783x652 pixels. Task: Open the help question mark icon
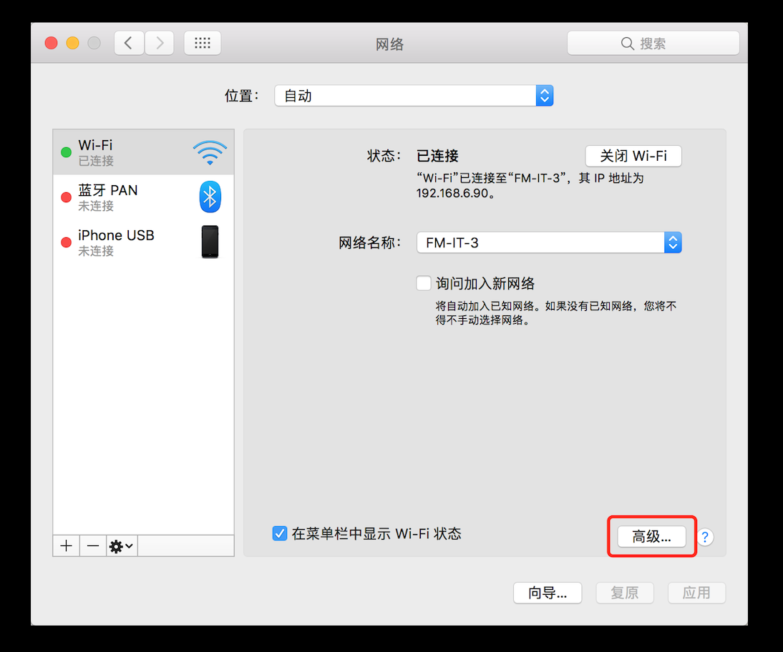(x=705, y=537)
